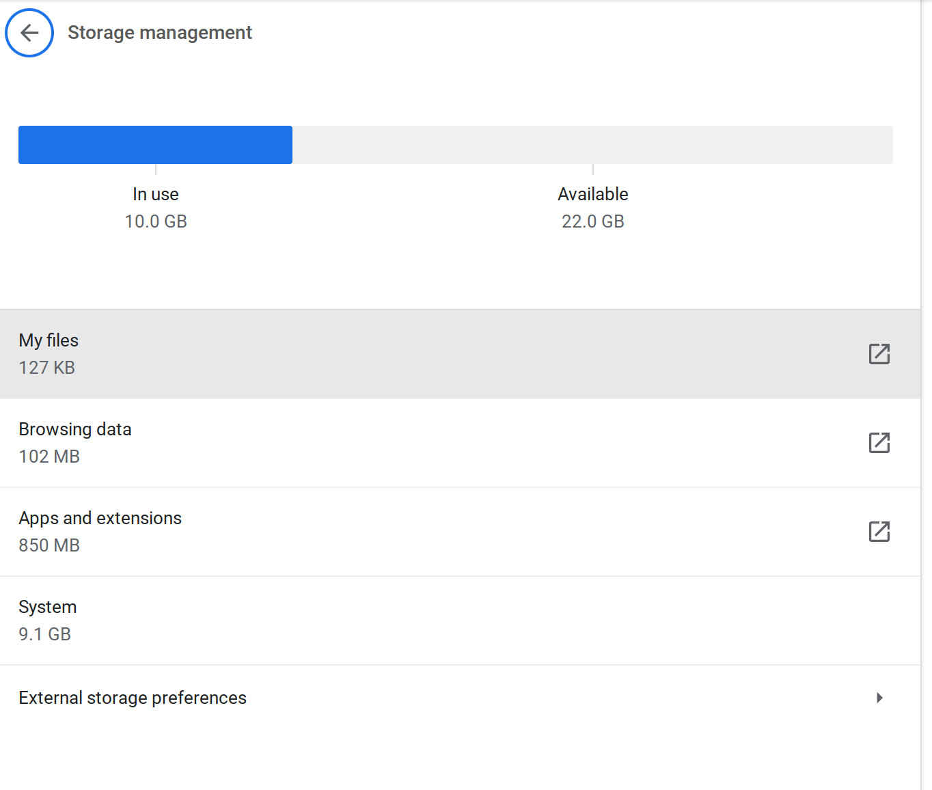The height and width of the screenshot is (790, 932).
Task: Open Apps and extensions external link icon
Action: tap(879, 532)
